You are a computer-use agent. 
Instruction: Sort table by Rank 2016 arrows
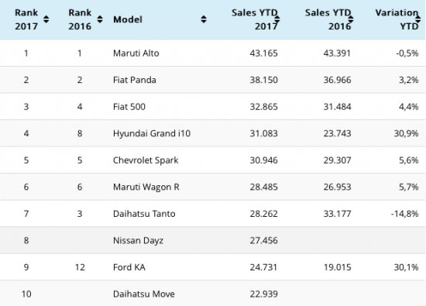click(100, 19)
